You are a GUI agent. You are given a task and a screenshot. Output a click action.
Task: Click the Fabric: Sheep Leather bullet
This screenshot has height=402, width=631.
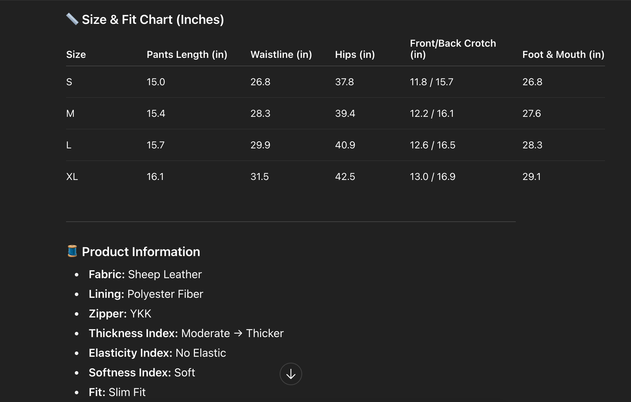(x=145, y=274)
